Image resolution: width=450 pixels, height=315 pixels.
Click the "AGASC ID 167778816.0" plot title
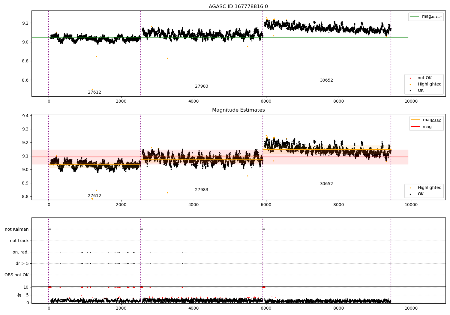click(238, 7)
